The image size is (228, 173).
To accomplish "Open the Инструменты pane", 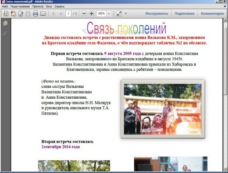I will 157,14.
